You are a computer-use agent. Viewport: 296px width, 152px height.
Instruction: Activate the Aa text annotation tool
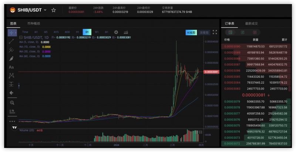click(x=11, y=67)
